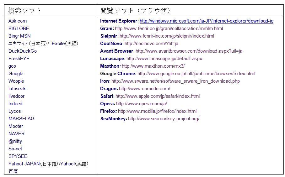Open the Lycos link
Image resolution: width=285 pixels, height=177 pixels.
pyautogui.click(x=14, y=111)
